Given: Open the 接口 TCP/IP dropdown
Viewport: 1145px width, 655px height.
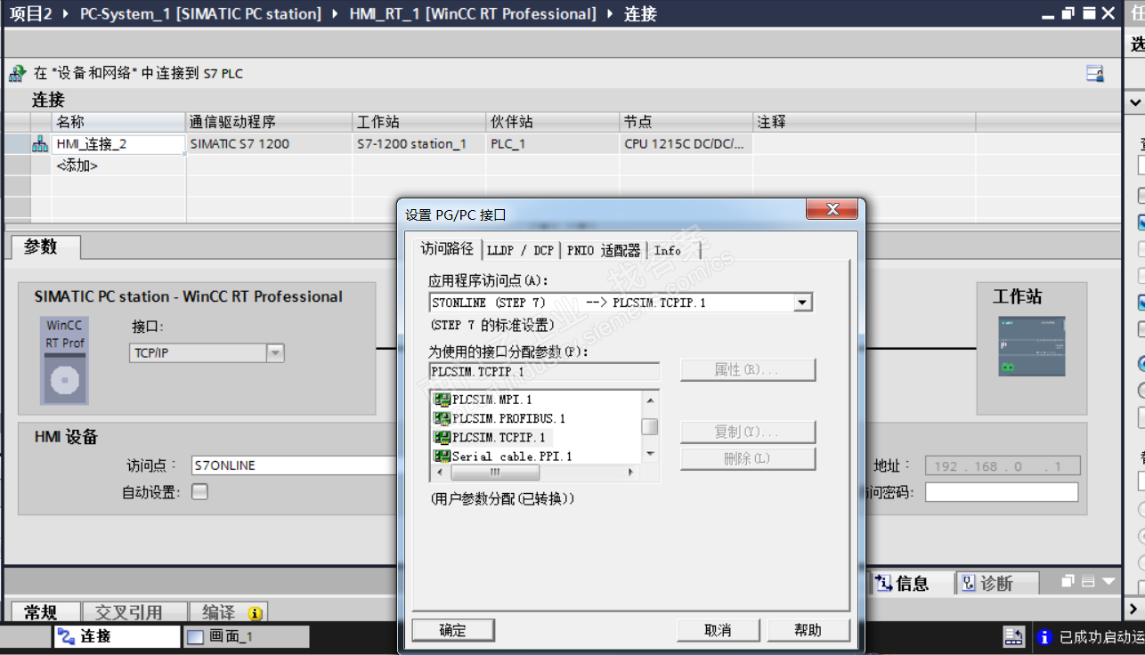Looking at the screenshot, I should pyautogui.click(x=276, y=353).
